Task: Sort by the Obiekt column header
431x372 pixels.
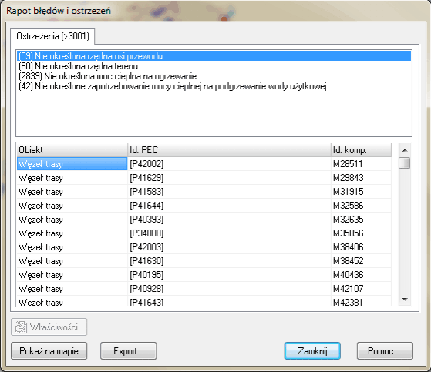Action: [x=72, y=150]
